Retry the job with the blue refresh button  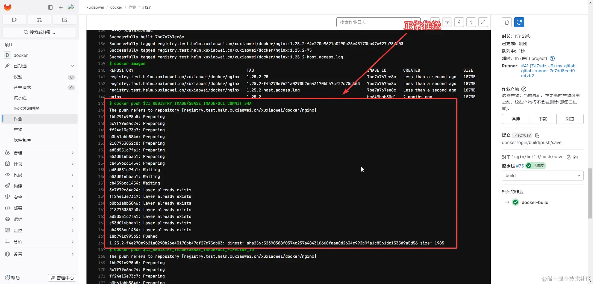pos(519,22)
